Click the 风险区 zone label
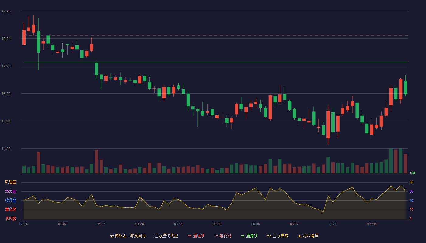Viewport: 426px width, 243px height. (x=10, y=182)
